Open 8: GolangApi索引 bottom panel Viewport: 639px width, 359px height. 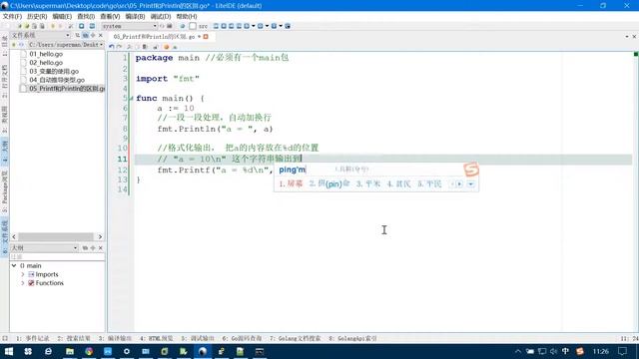pos(352,338)
